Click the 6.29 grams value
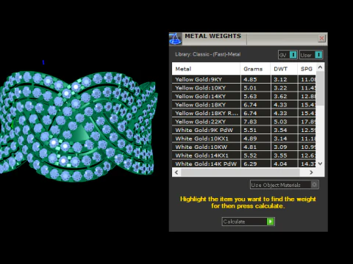353x264 pixels. tap(250, 164)
